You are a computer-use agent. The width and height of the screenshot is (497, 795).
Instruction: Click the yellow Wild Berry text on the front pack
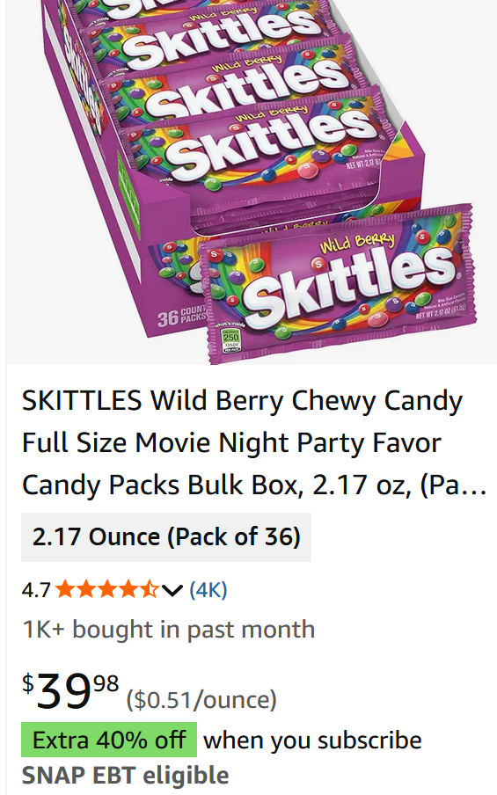(x=357, y=241)
